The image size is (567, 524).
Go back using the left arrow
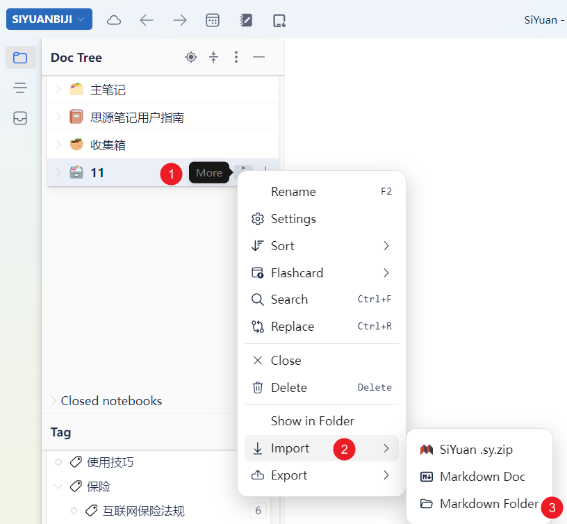[x=147, y=20]
